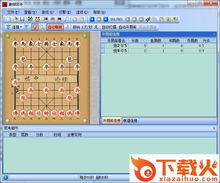Screen dimensions: 220x183
Task: Click the yellow export box icon
Action: tap(175, 19)
